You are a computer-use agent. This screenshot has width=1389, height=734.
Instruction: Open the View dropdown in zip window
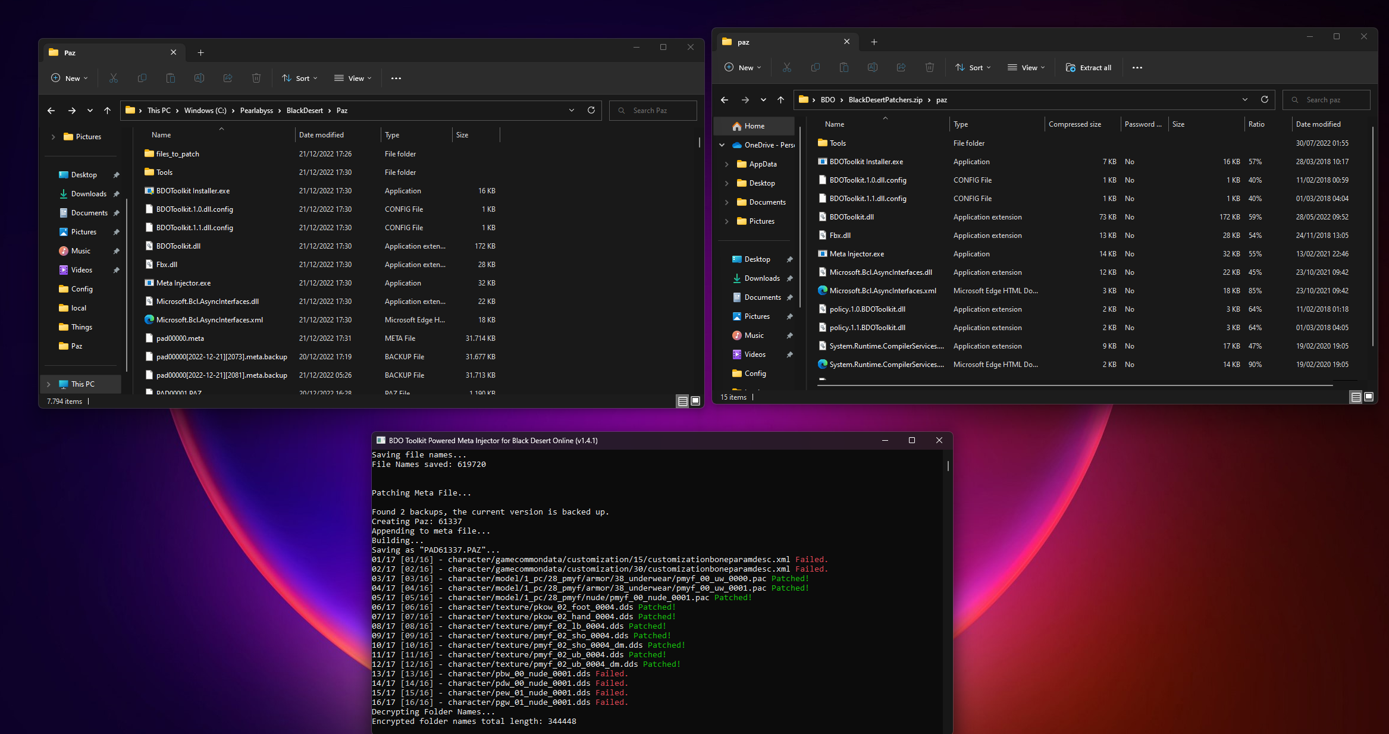1026,67
